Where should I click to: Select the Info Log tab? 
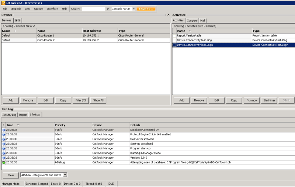tap(35, 115)
